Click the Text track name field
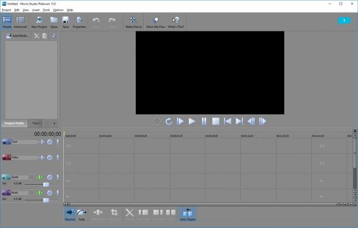Screen dimensions: 358x228 tap(25, 142)
